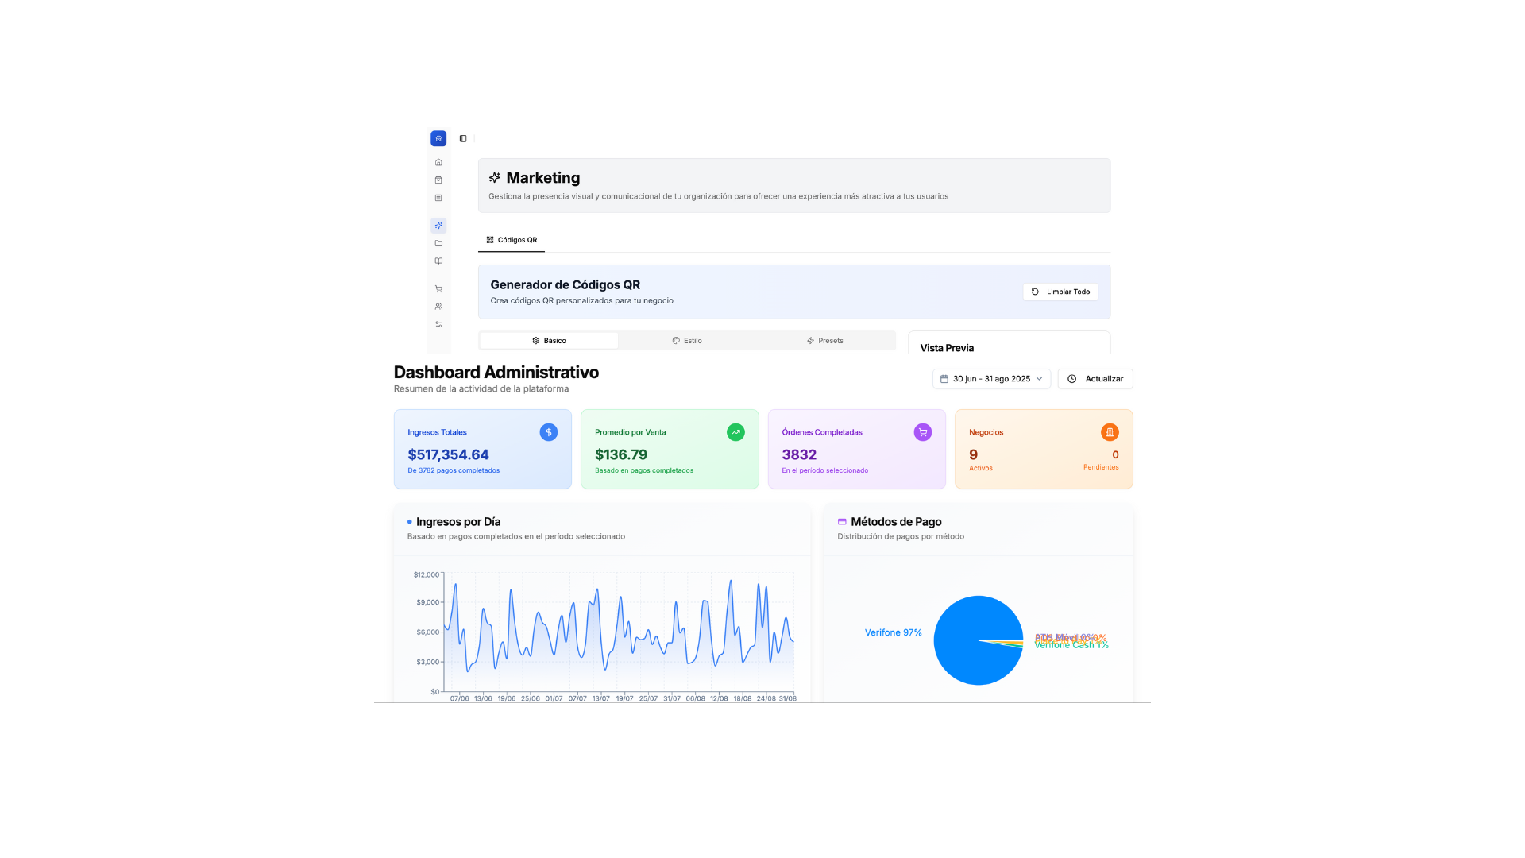This screenshot has width=1525, height=858.
Task: Click the Actualizar button
Action: click(1095, 379)
